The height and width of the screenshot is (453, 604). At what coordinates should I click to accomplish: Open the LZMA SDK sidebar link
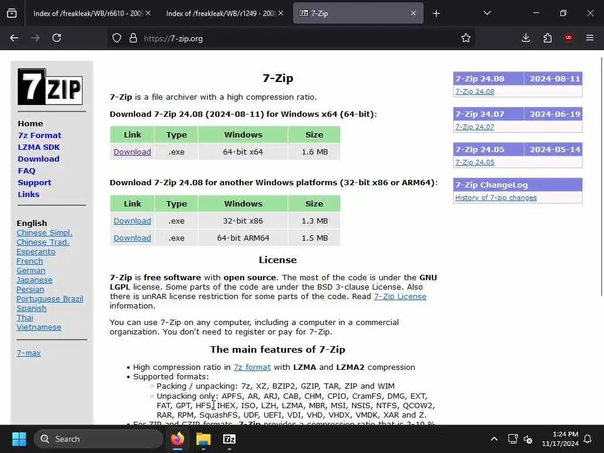pyautogui.click(x=38, y=147)
